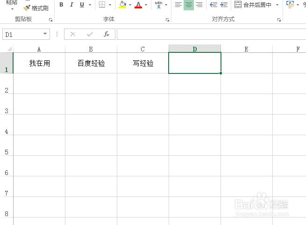Screen dimensions: 306x225
Task: Toggle Italic formatting
Action: coord(71,5)
